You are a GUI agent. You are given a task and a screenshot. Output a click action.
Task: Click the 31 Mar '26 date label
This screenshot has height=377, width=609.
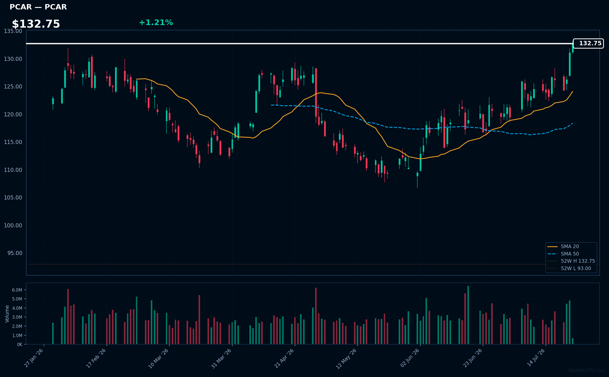[x=221, y=358]
